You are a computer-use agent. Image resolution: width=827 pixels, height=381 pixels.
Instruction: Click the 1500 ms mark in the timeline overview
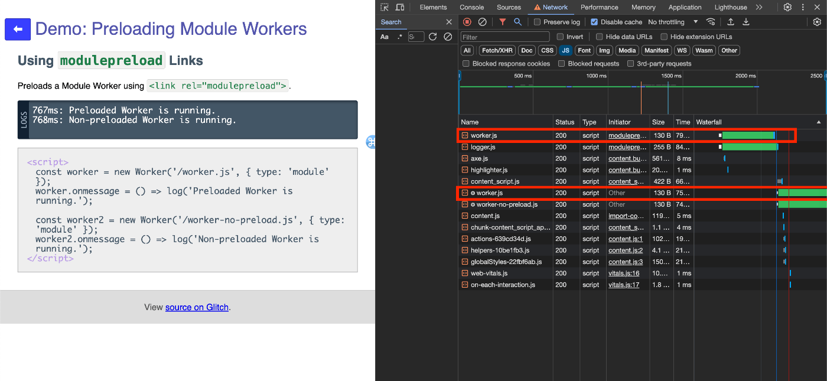(x=671, y=76)
